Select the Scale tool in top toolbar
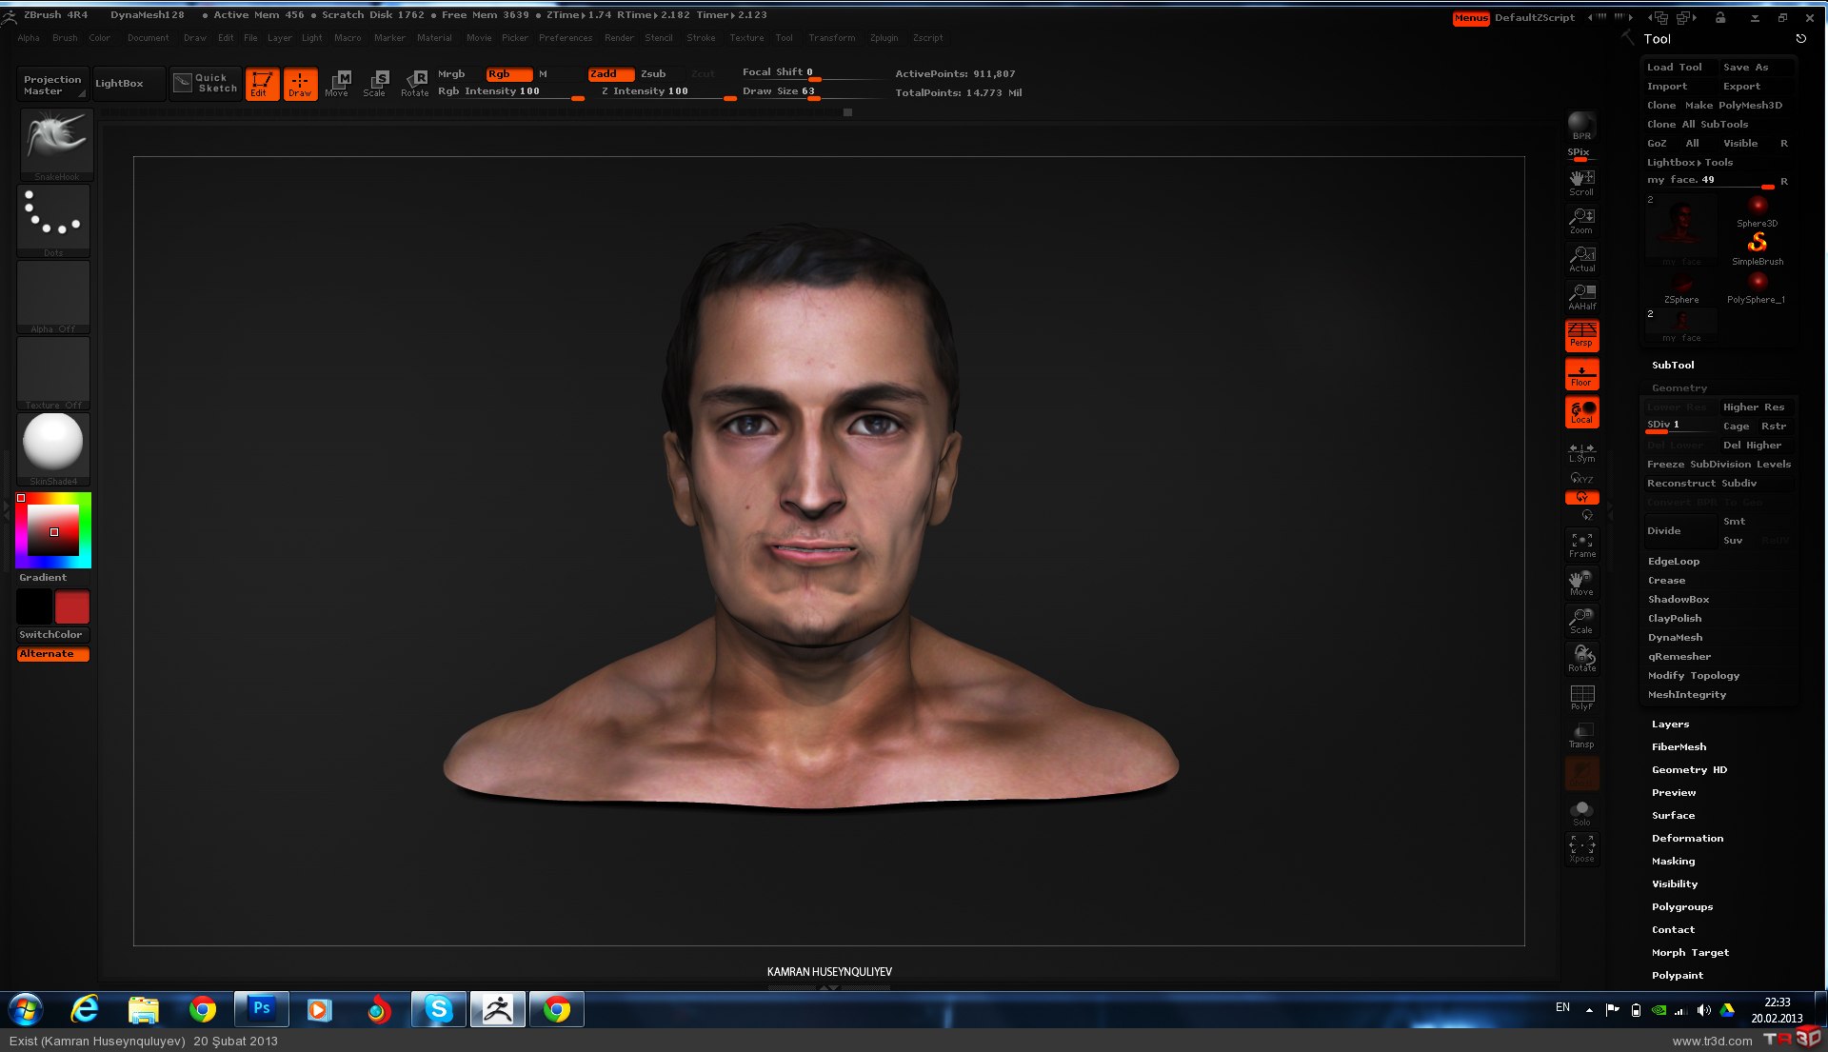1828x1052 pixels. coord(375,84)
